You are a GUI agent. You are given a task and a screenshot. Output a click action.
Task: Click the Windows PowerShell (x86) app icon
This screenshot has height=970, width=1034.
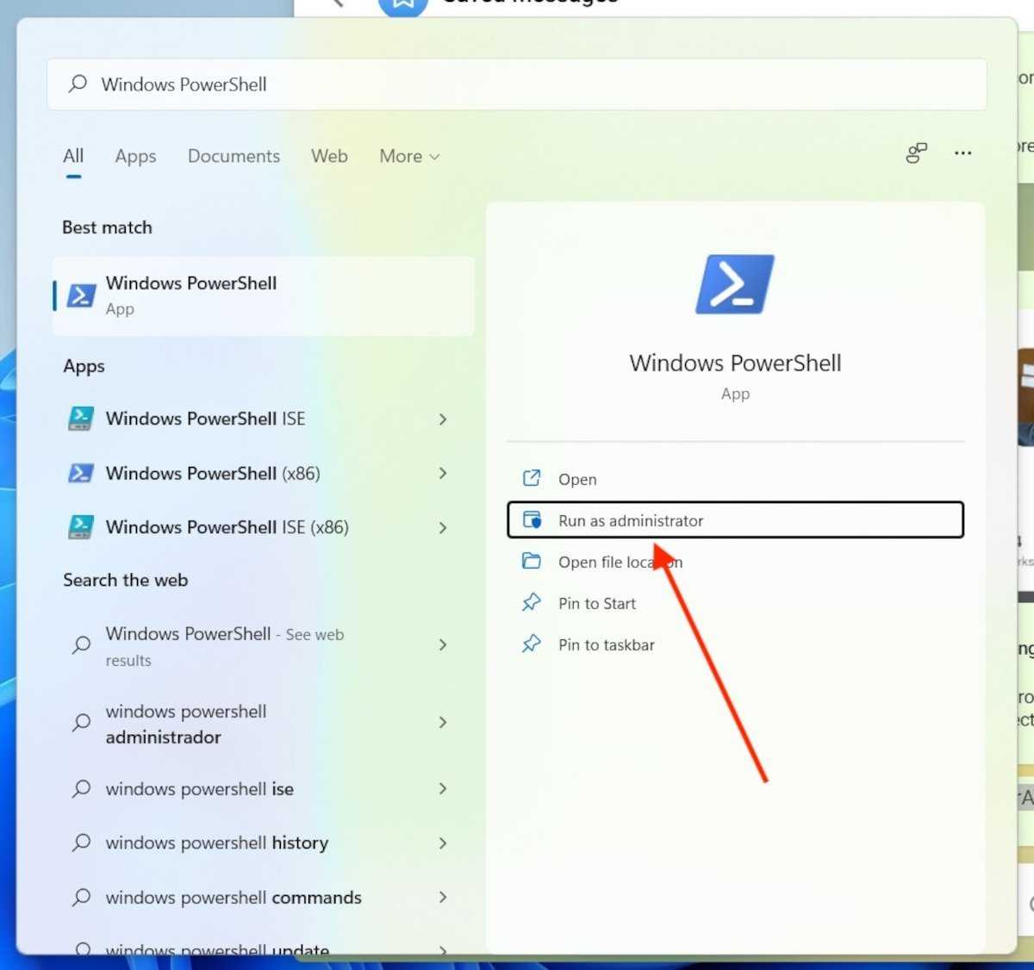tap(81, 473)
